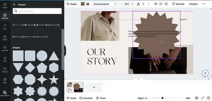Screen dimensions: 212x101
Task: Click the Animate button
Action: click(x=178, y=4)
